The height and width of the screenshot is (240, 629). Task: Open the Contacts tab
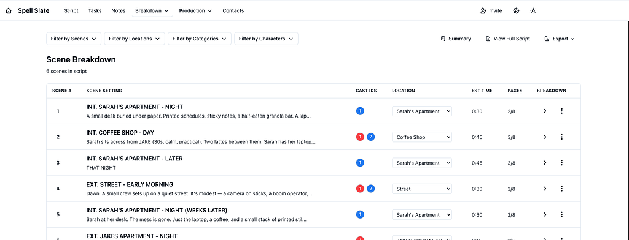[x=233, y=11]
